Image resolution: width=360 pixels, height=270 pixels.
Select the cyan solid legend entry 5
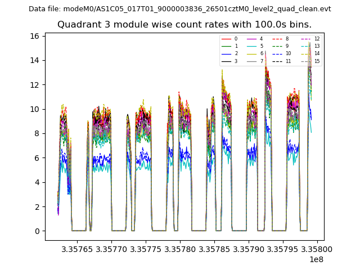click(x=255, y=46)
